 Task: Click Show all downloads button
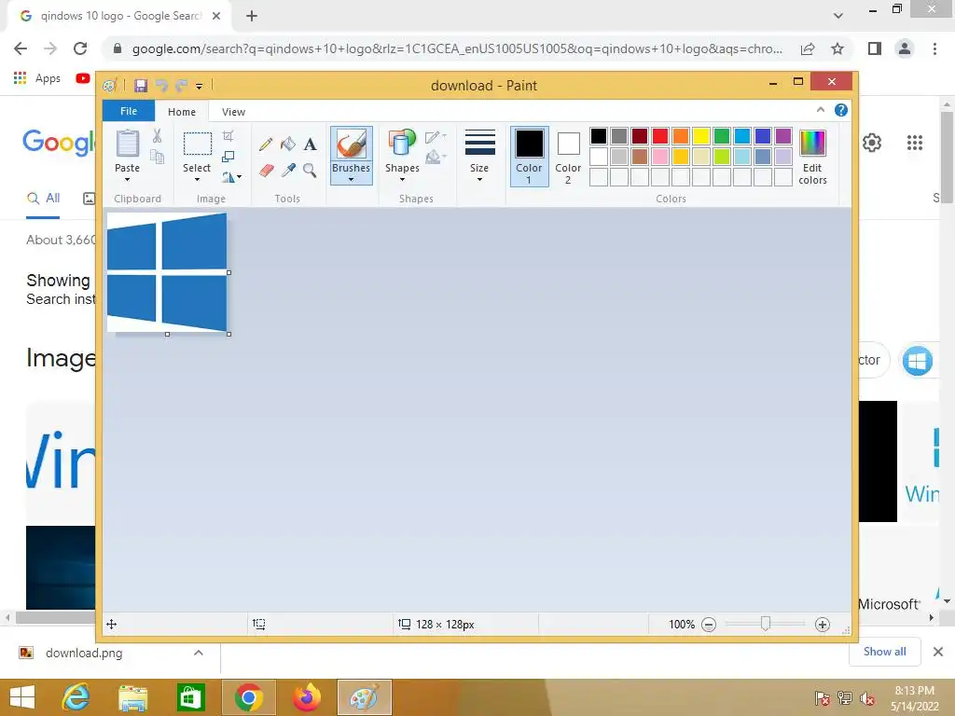(x=884, y=652)
